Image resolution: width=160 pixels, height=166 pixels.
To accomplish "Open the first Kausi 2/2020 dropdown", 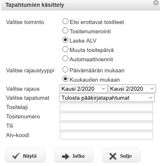I will (x=83, y=89).
